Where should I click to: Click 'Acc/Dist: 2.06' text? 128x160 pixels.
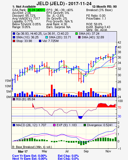[x=22, y=13]
